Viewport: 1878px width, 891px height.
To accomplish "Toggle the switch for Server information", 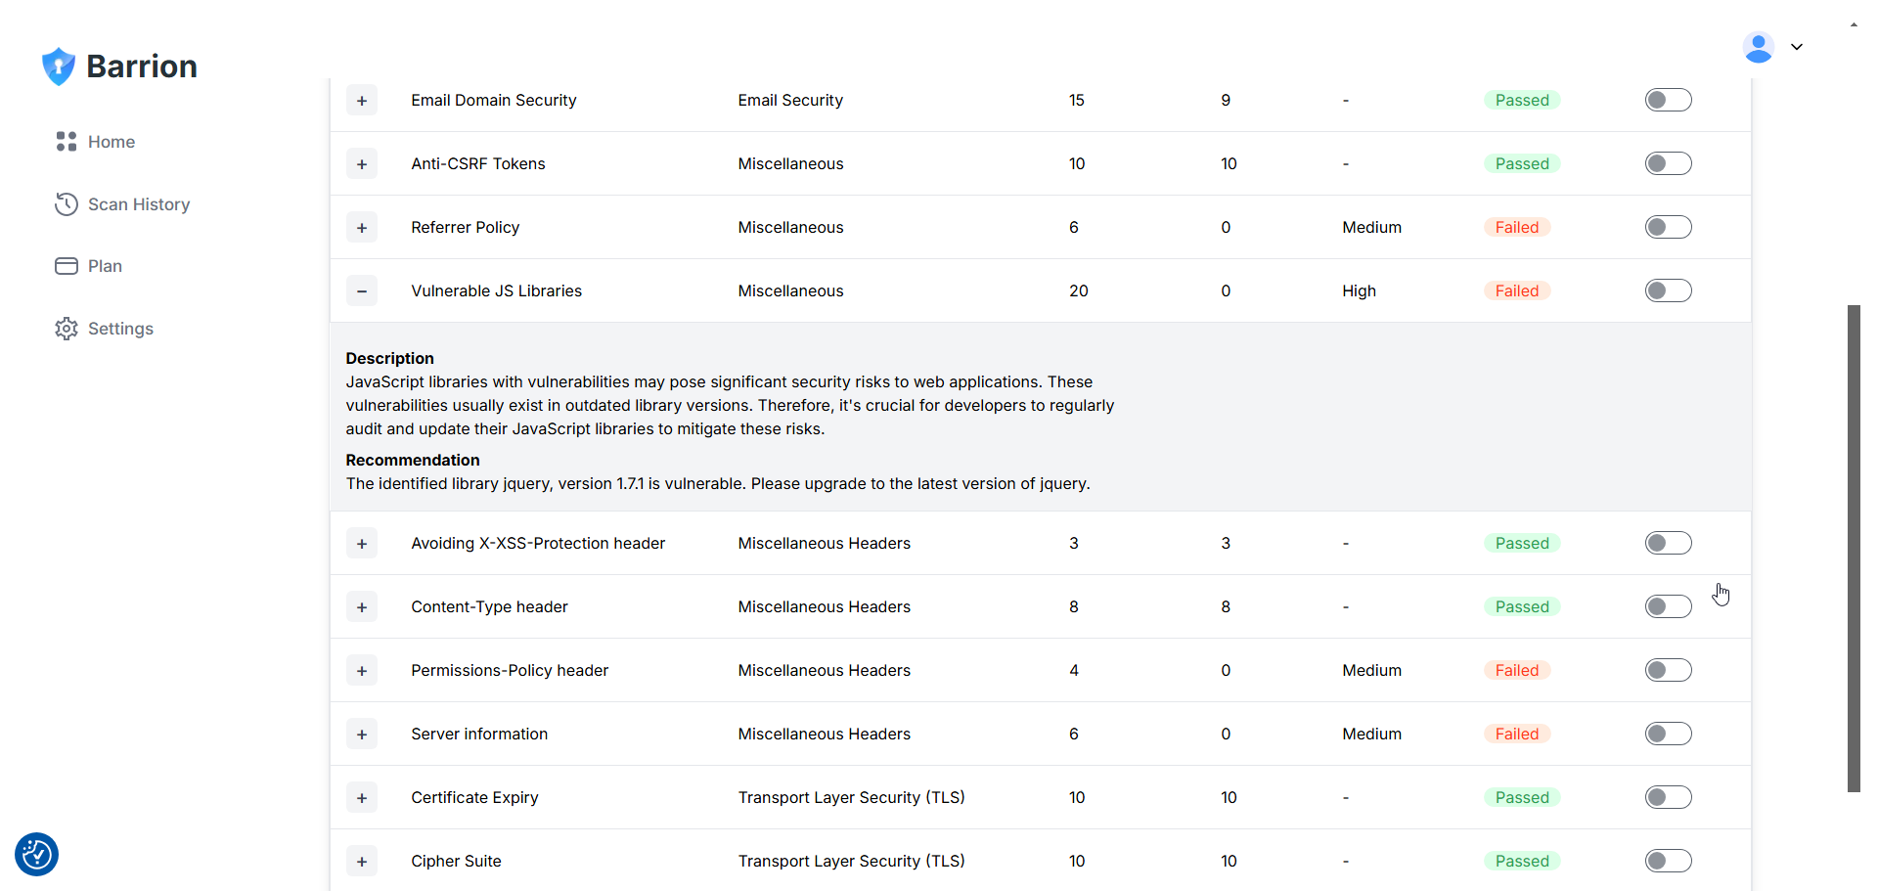I will click(x=1668, y=734).
